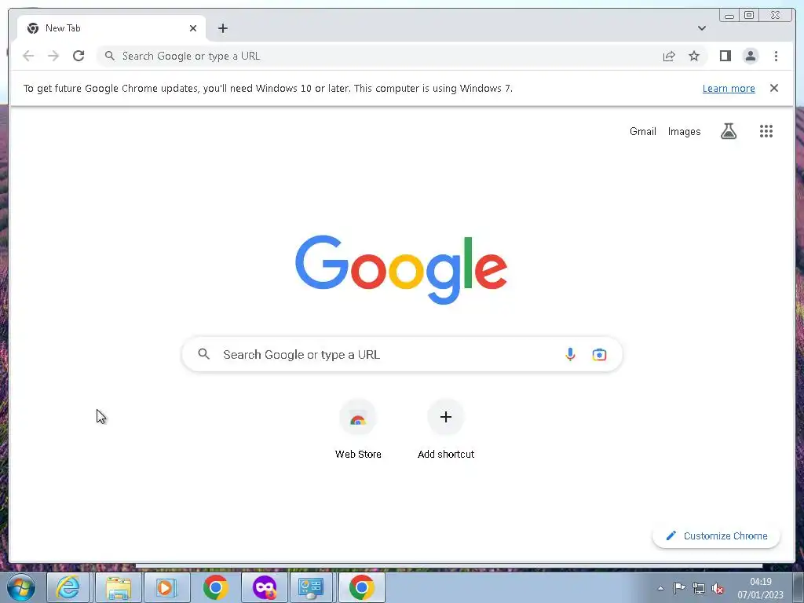Dismiss the Windows 7 update infobar
Image resolution: width=804 pixels, height=603 pixels.
point(773,88)
